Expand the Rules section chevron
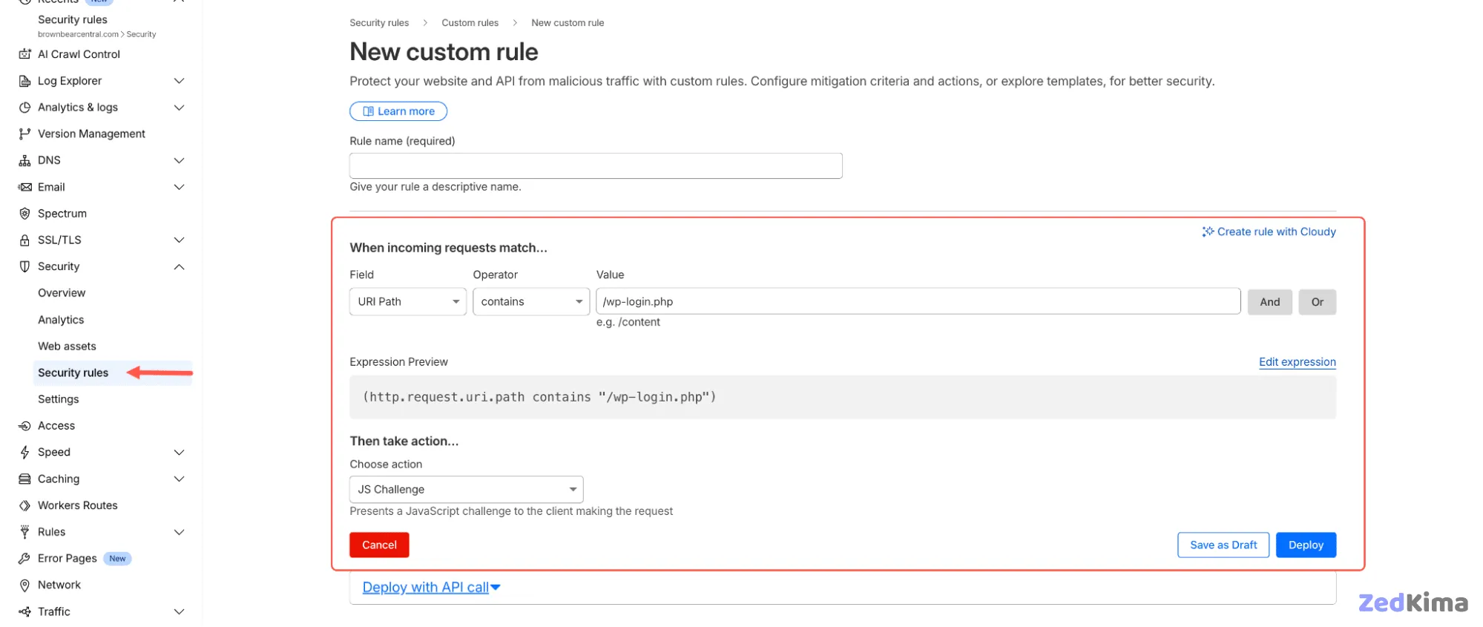This screenshot has height=627, width=1483. [179, 532]
